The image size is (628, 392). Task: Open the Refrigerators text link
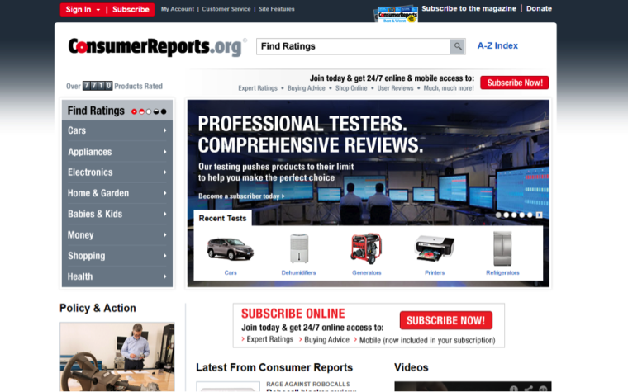tap(502, 273)
